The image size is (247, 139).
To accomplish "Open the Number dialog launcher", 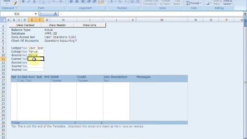I will click(139, 8).
